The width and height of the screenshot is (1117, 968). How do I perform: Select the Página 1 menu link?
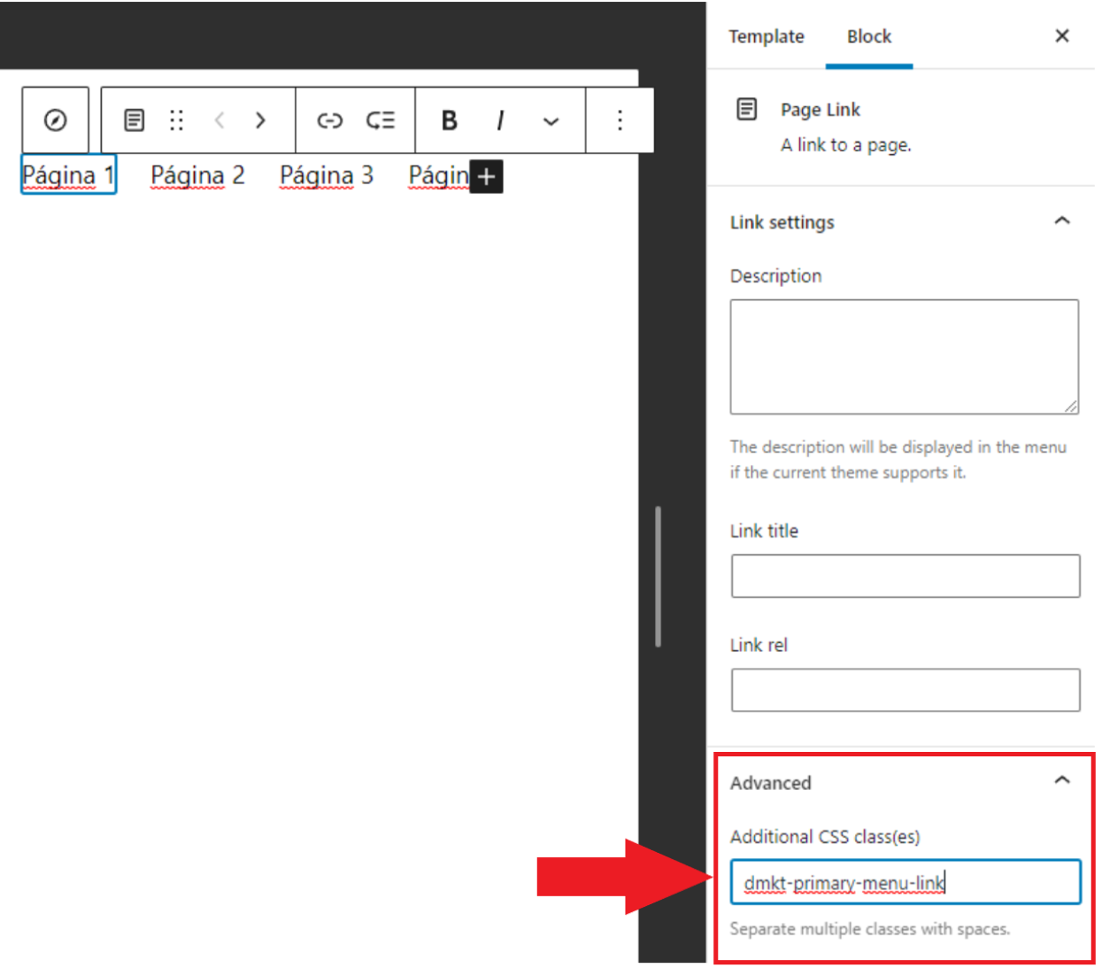pyautogui.click(x=68, y=175)
